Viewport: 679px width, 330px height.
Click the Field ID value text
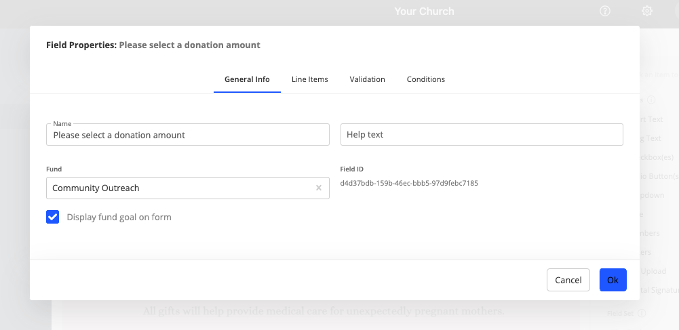tap(409, 183)
